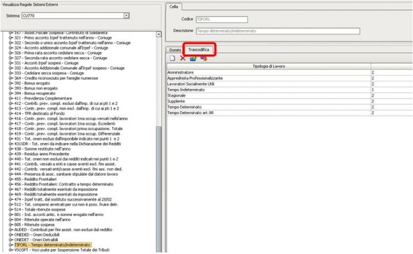The image size is (413, 254).
Task: Select the Trascodifica tab
Action: click(x=199, y=50)
